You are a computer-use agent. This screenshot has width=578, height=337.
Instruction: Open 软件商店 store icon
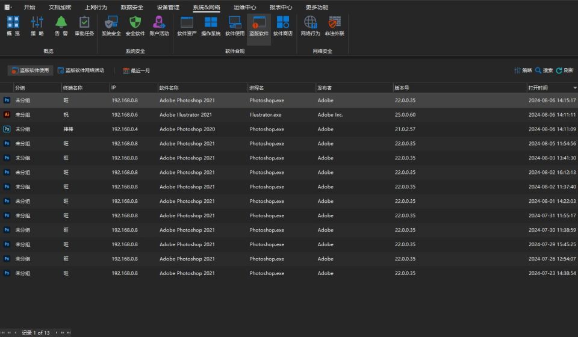coord(283,22)
